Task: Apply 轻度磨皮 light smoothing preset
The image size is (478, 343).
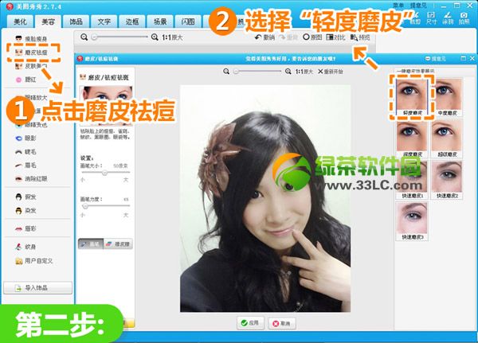Action: tap(412, 97)
